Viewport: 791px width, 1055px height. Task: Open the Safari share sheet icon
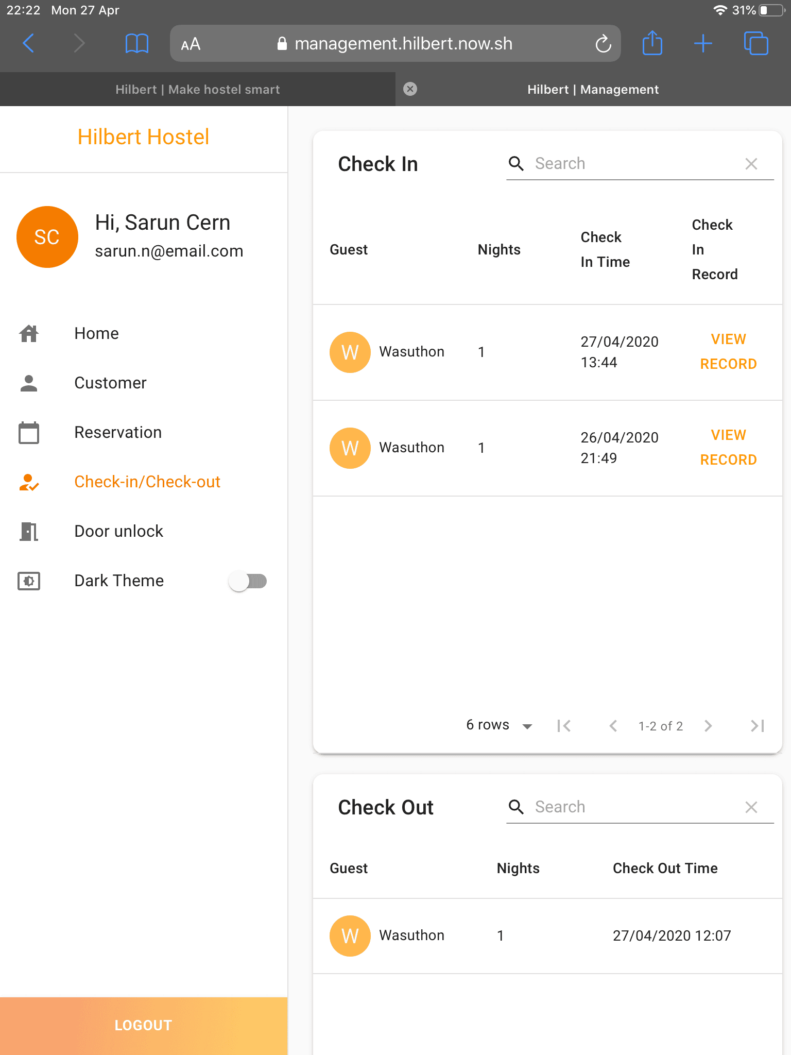(652, 43)
